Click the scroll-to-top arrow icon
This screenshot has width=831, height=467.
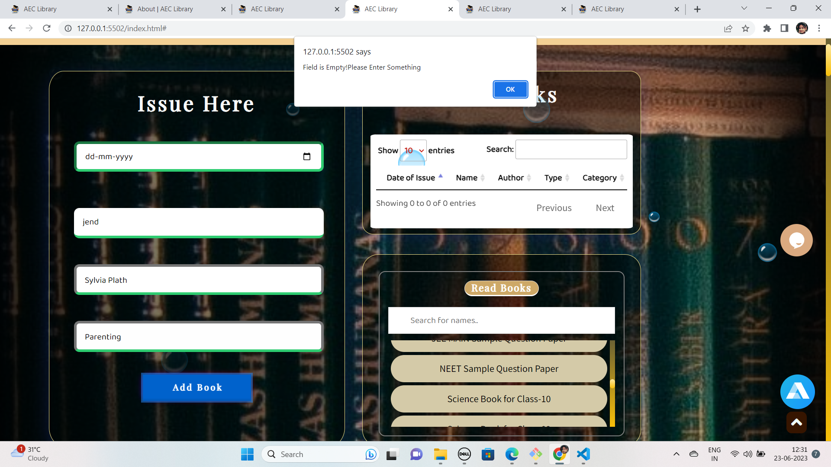pyautogui.click(x=796, y=422)
